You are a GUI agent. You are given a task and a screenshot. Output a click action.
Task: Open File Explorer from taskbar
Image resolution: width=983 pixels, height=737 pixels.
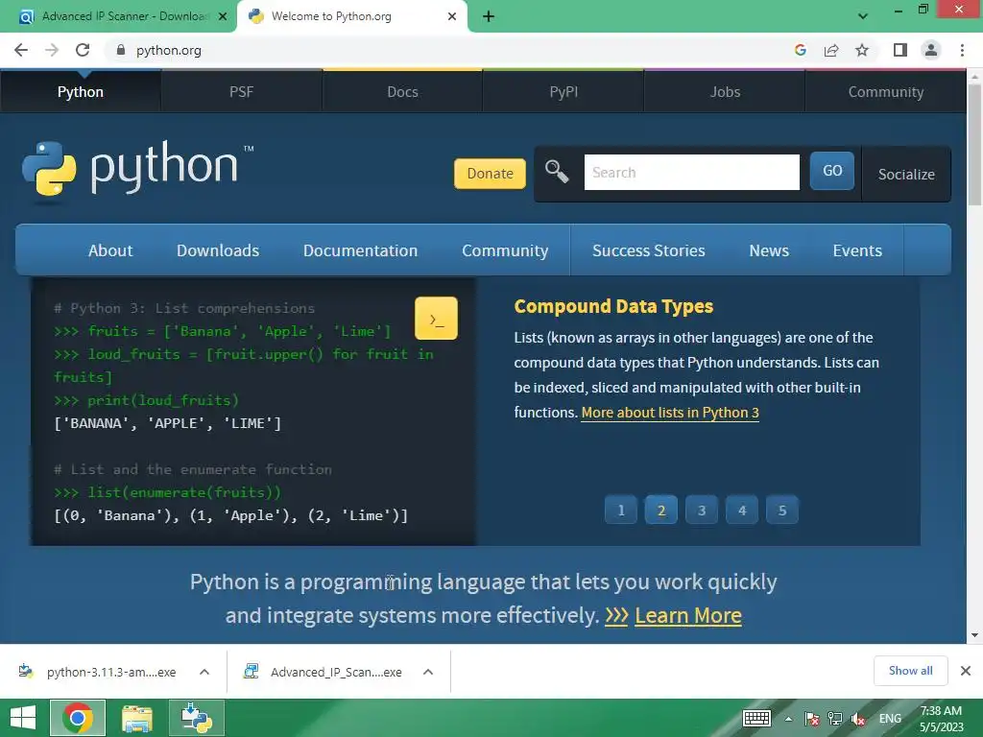[x=137, y=718]
